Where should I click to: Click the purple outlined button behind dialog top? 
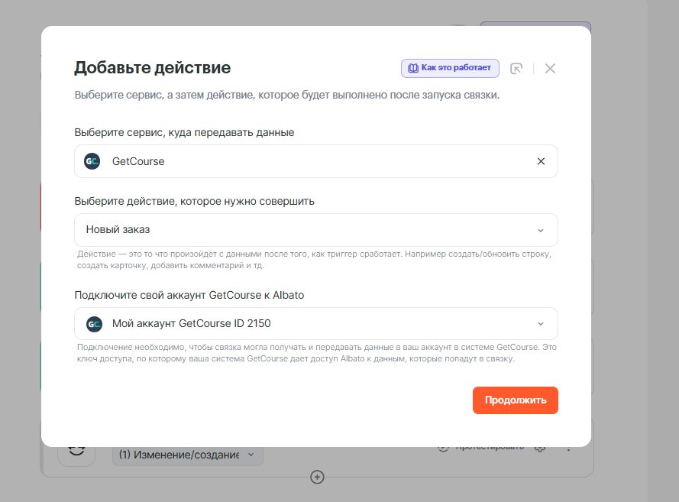coord(535,24)
